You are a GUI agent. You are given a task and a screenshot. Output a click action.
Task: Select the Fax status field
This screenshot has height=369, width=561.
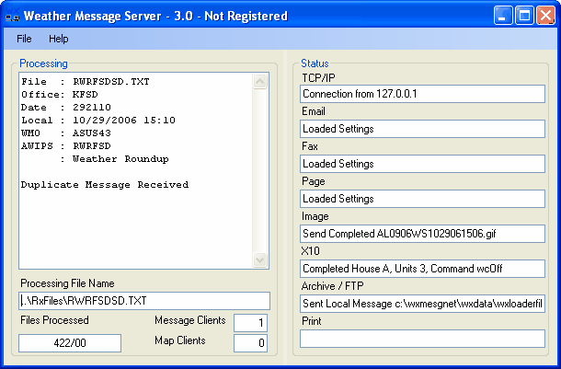pos(423,164)
